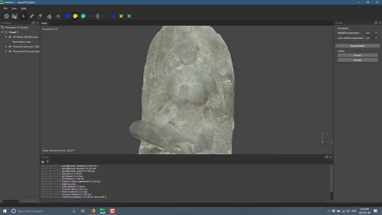
Task: Click the Add model toolbar icon
Action: 7,16
